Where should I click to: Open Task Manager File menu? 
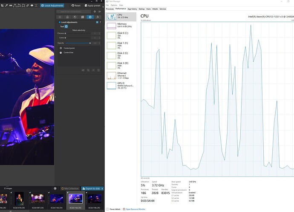pos(107,5)
